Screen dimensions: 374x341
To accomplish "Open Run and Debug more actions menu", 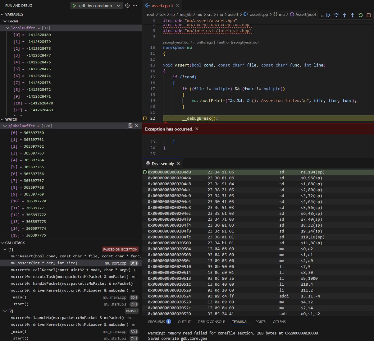I will (135, 6).
